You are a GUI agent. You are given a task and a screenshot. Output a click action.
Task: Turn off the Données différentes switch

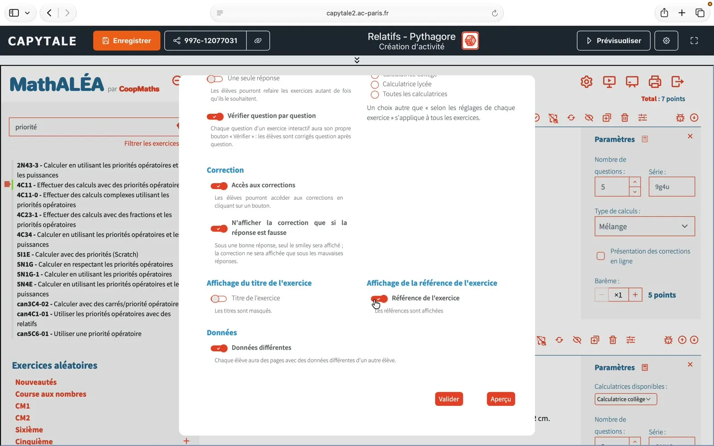pos(219,348)
